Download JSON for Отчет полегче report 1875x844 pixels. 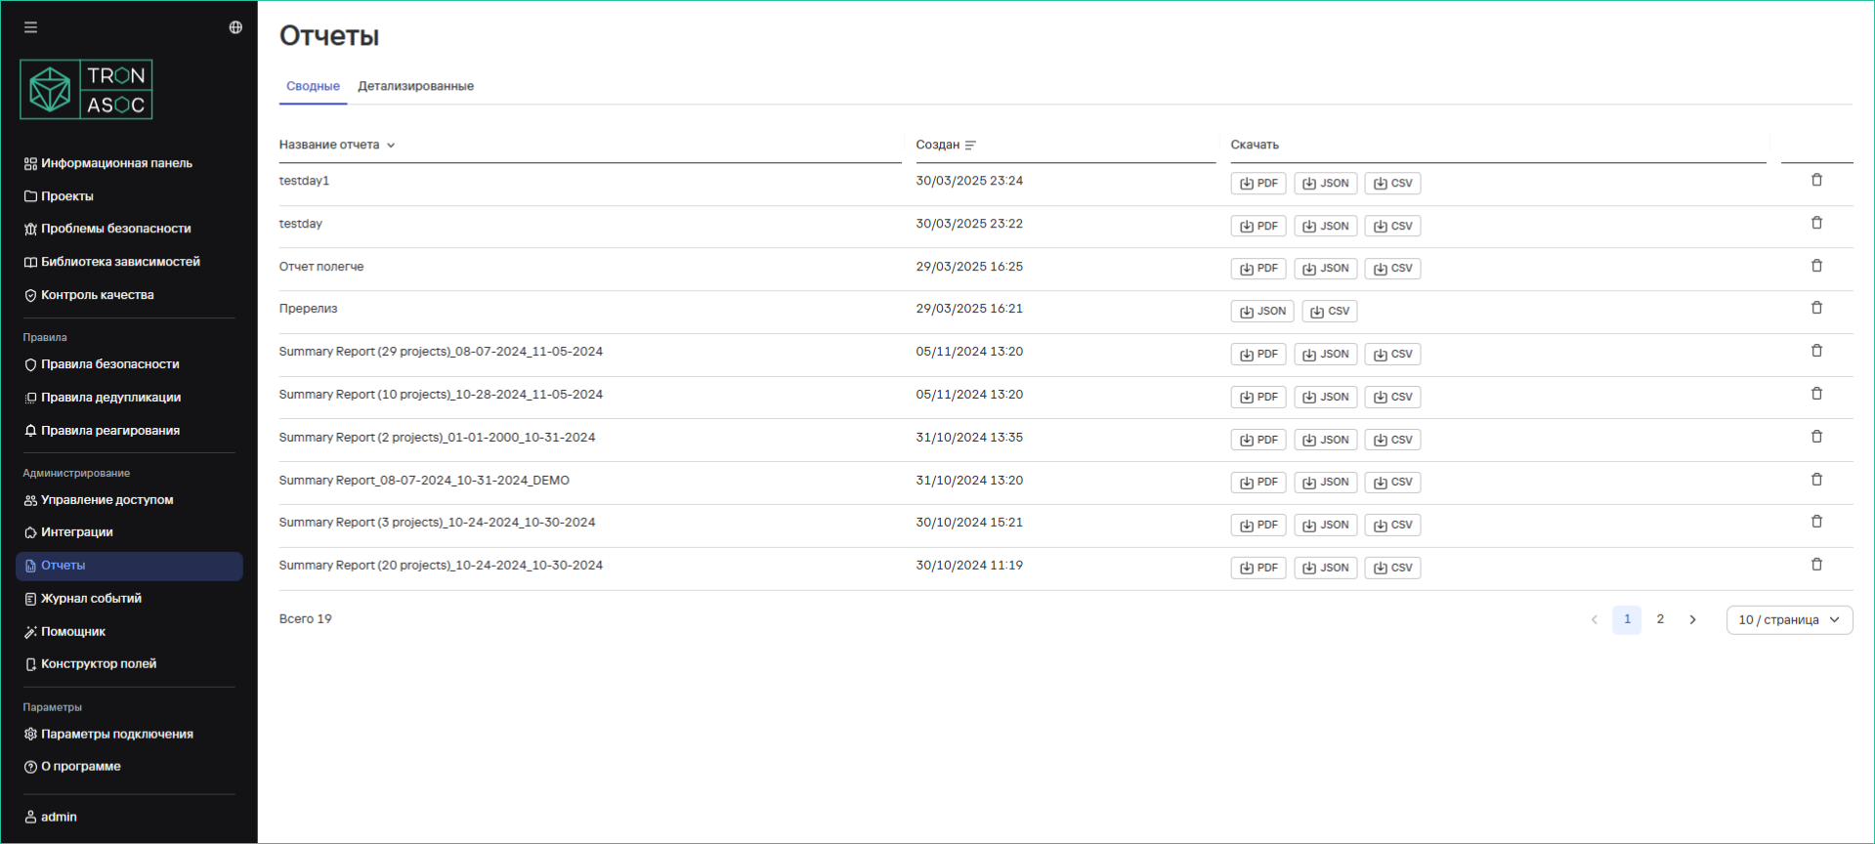tap(1325, 269)
